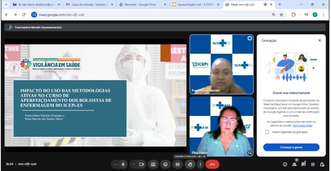Toggle closed captions button
The width and height of the screenshot is (331, 171).
178,164
